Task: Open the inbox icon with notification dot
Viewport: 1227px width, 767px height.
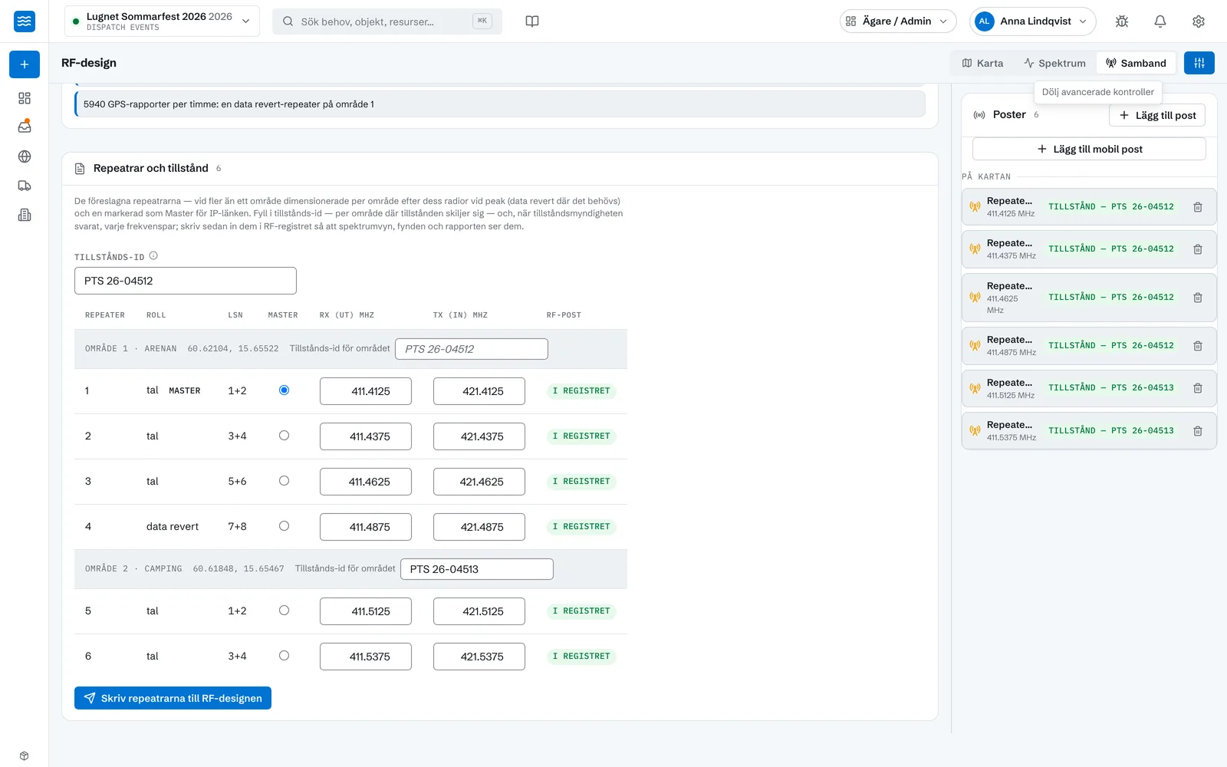Action: pos(25,127)
